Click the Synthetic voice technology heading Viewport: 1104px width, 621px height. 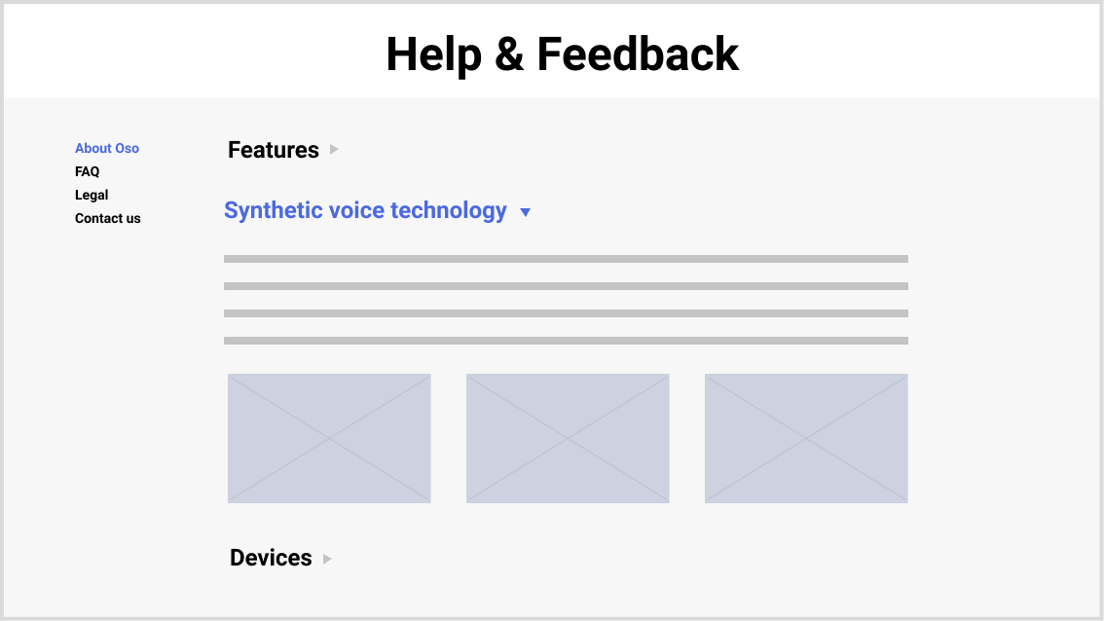pyautogui.click(x=365, y=210)
